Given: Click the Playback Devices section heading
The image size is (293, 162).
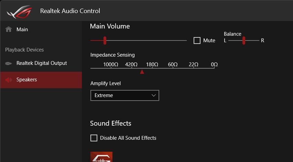Looking at the screenshot, I should click(x=24, y=50).
